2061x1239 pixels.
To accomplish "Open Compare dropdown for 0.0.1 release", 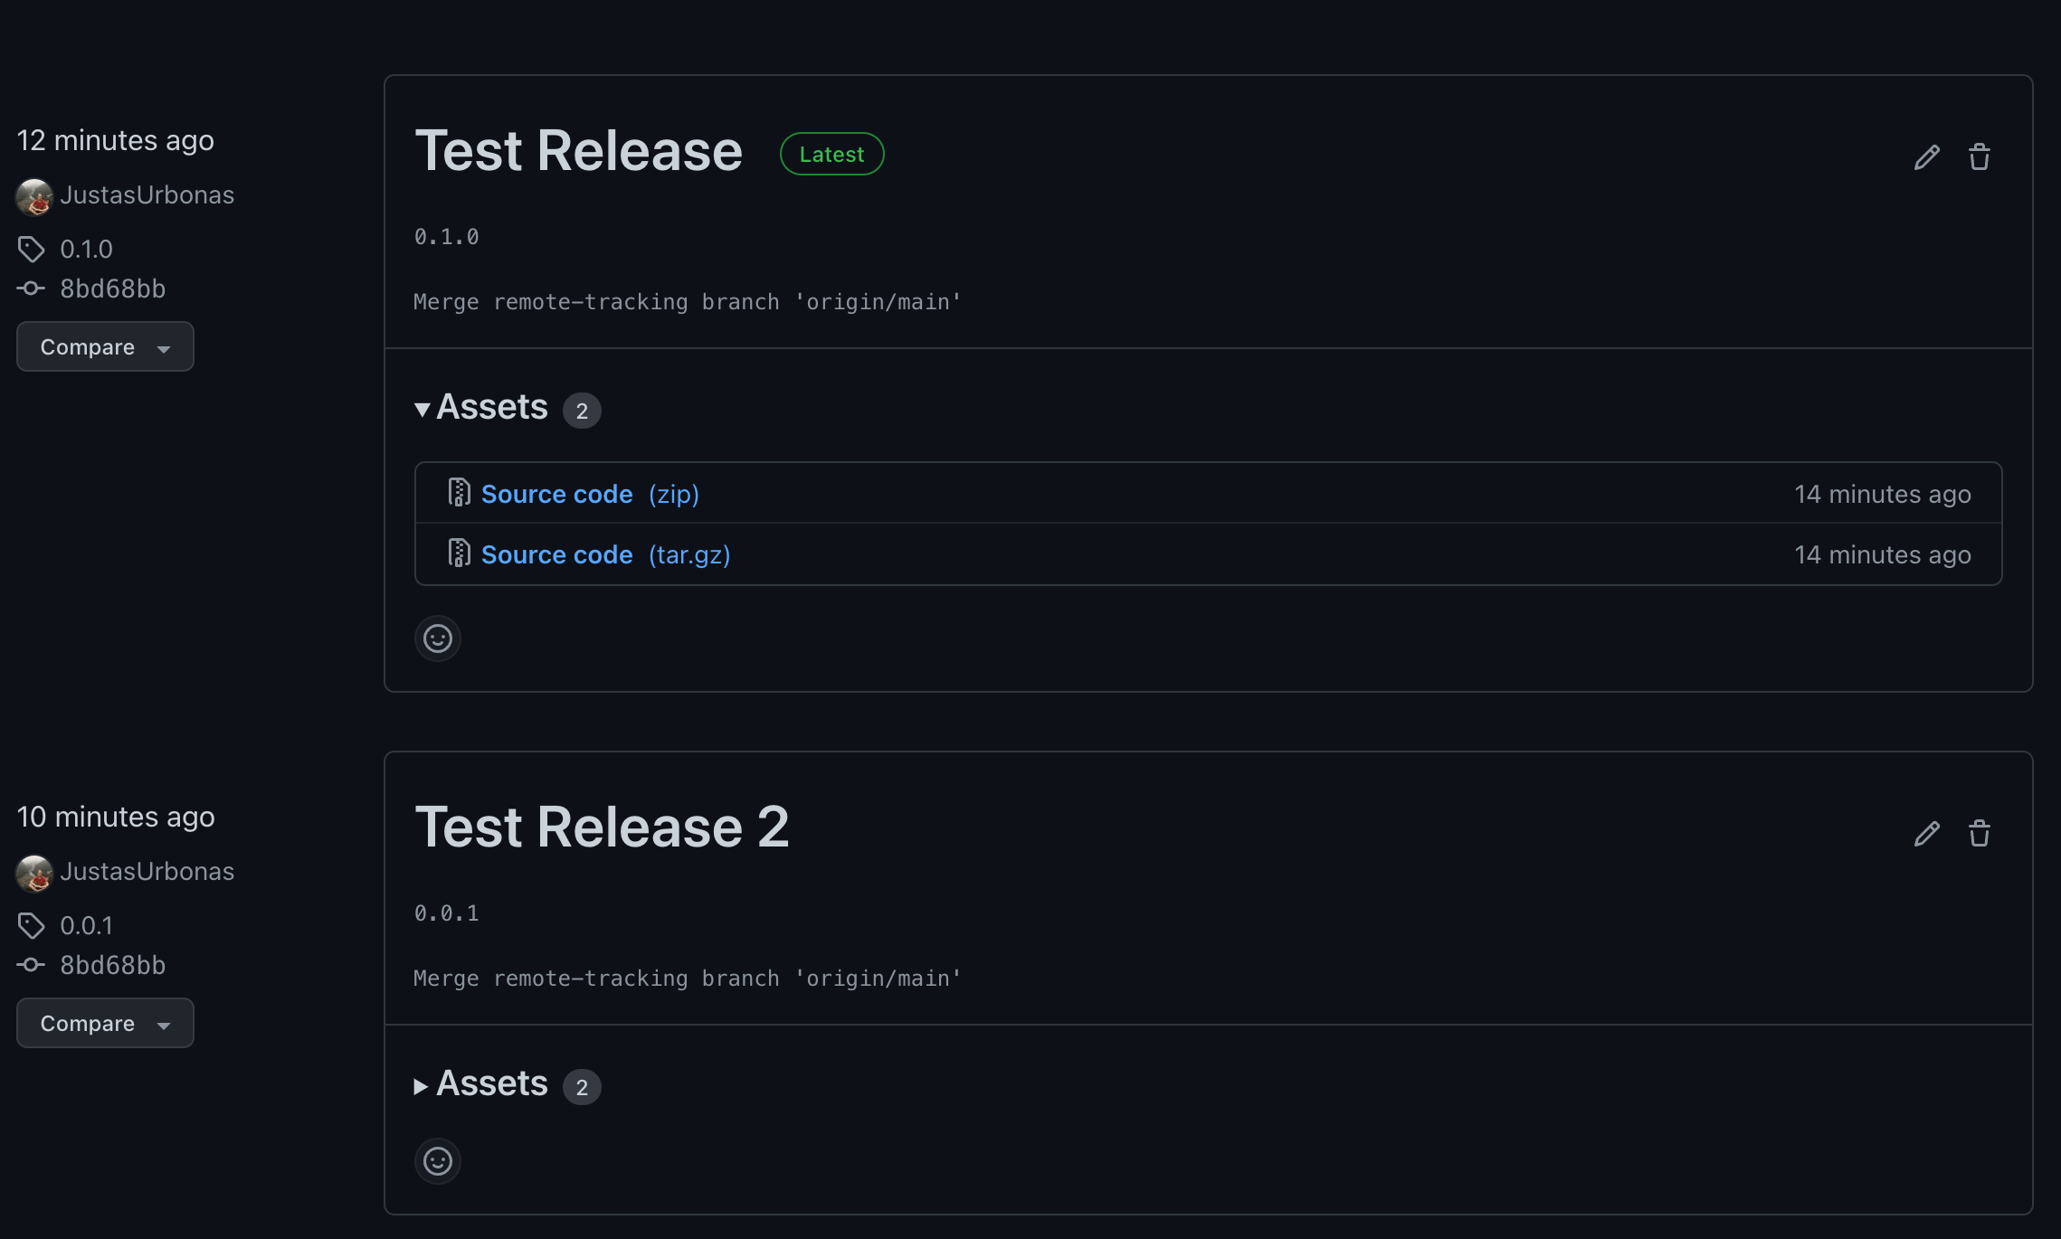I will tap(105, 1024).
